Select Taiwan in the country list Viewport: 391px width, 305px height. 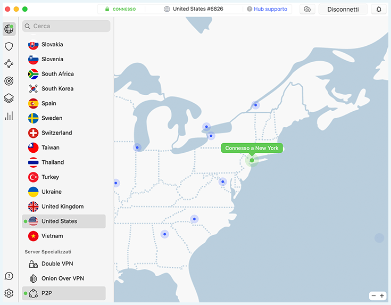(x=64, y=148)
